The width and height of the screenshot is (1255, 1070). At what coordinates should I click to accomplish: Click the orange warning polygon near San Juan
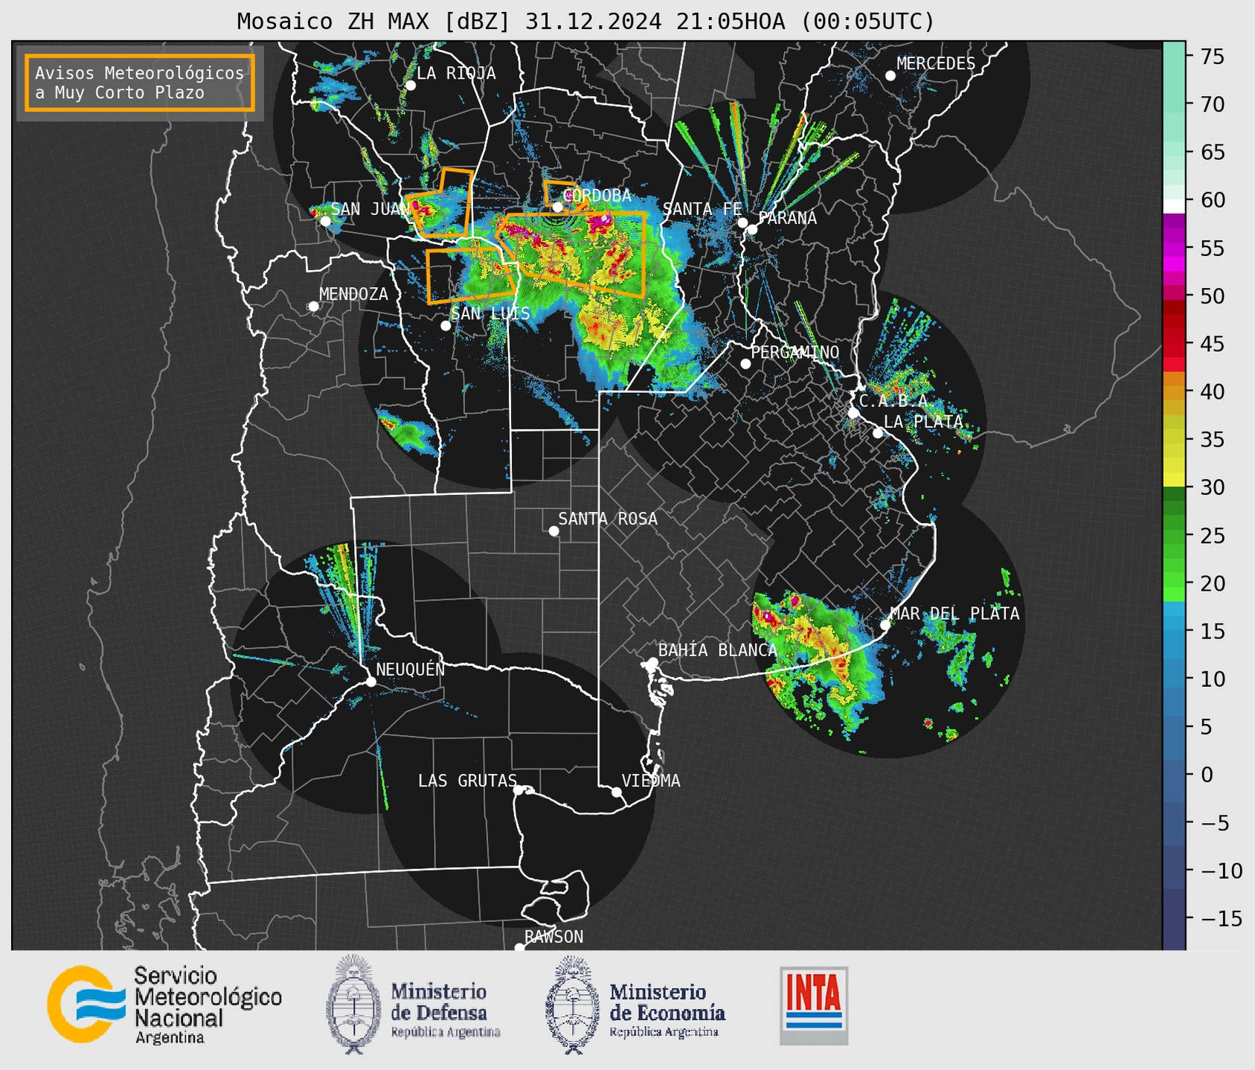click(439, 204)
